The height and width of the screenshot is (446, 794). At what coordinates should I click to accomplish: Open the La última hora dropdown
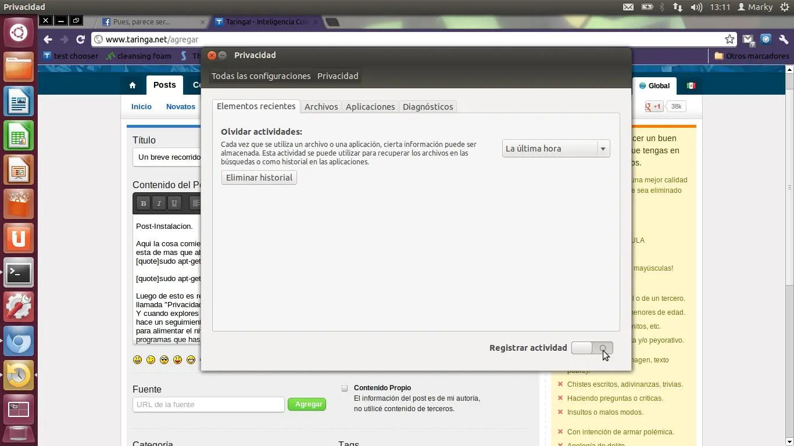(x=556, y=149)
